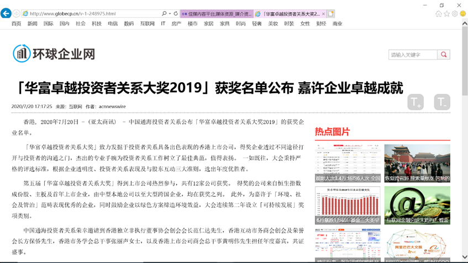Open 国际 navigation link

coord(49,24)
